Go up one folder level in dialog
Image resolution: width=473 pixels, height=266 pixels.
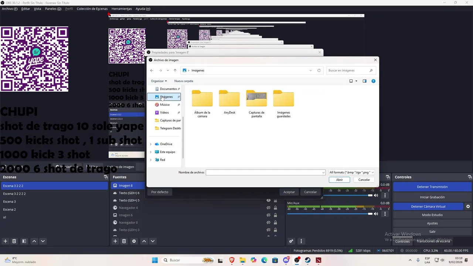click(175, 71)
